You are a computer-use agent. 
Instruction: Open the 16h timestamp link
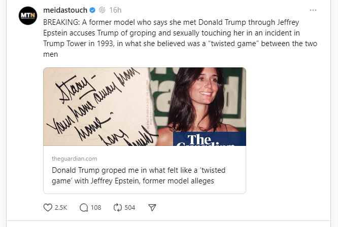[115, 10]
